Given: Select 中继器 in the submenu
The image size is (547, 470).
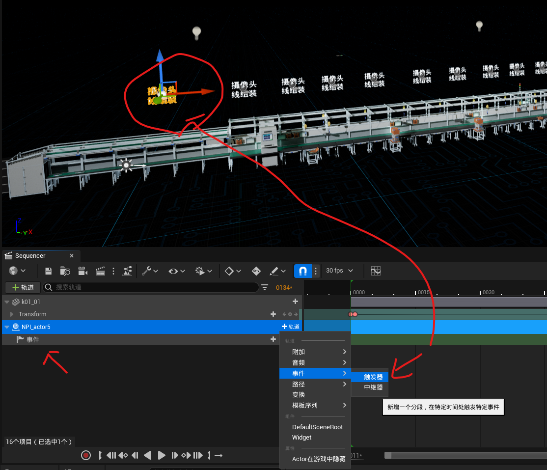Looking at the screenshot, I should point(369,387).
